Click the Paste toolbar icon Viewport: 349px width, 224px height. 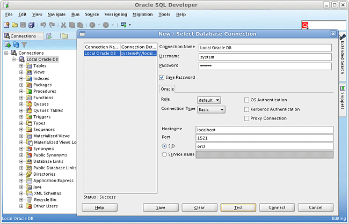click(x=81, y=25)
